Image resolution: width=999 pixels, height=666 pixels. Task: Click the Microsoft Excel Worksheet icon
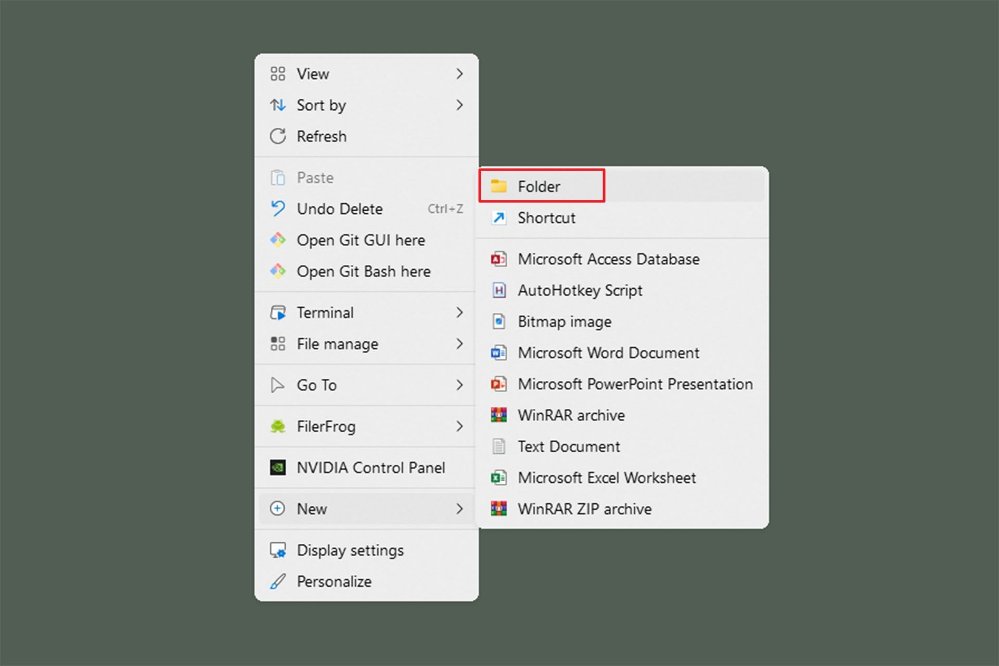click(x=498, y=478)
